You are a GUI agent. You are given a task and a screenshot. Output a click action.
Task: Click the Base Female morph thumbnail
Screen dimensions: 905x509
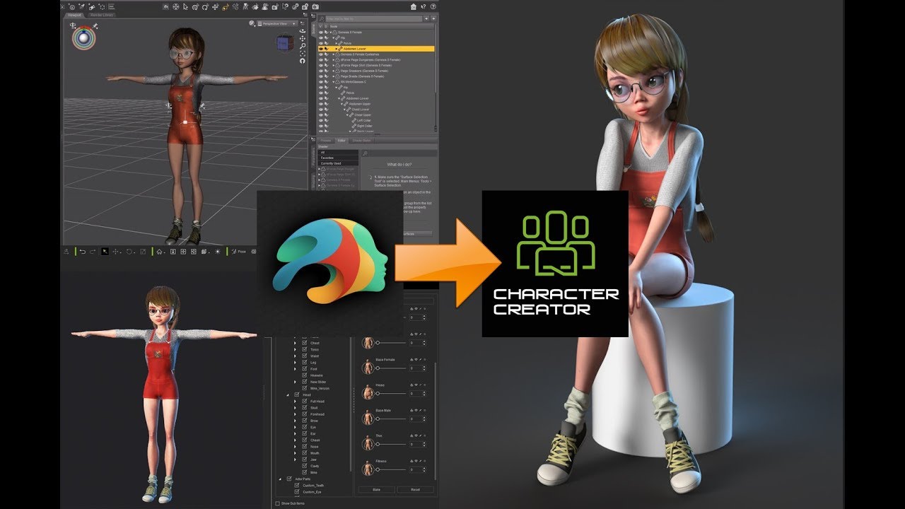pyautogui.click(x=368, y=368)
